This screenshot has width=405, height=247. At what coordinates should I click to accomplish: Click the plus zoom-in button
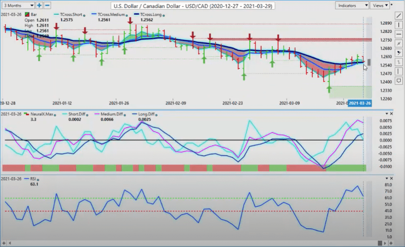[x=39, y=5]
